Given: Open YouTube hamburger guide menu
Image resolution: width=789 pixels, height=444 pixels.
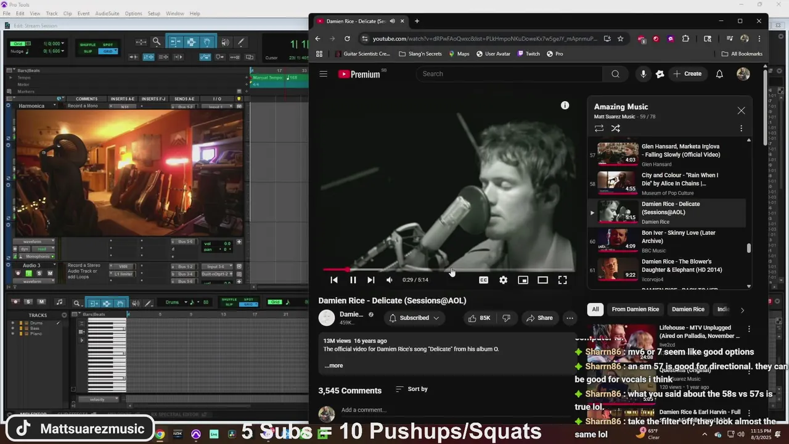Looking at the screenshot, I should coord(324,74).
